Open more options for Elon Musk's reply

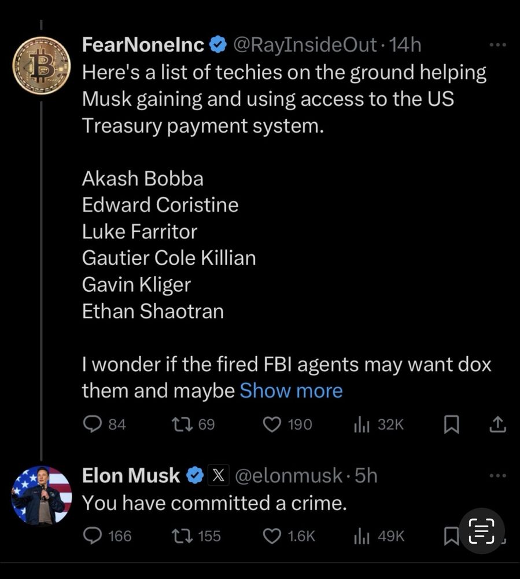pos(497,476)
